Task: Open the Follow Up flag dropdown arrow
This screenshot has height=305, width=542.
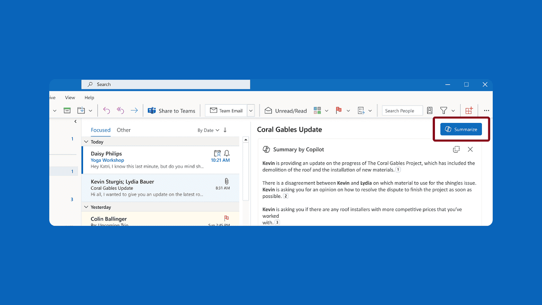Action: [348, 111]
